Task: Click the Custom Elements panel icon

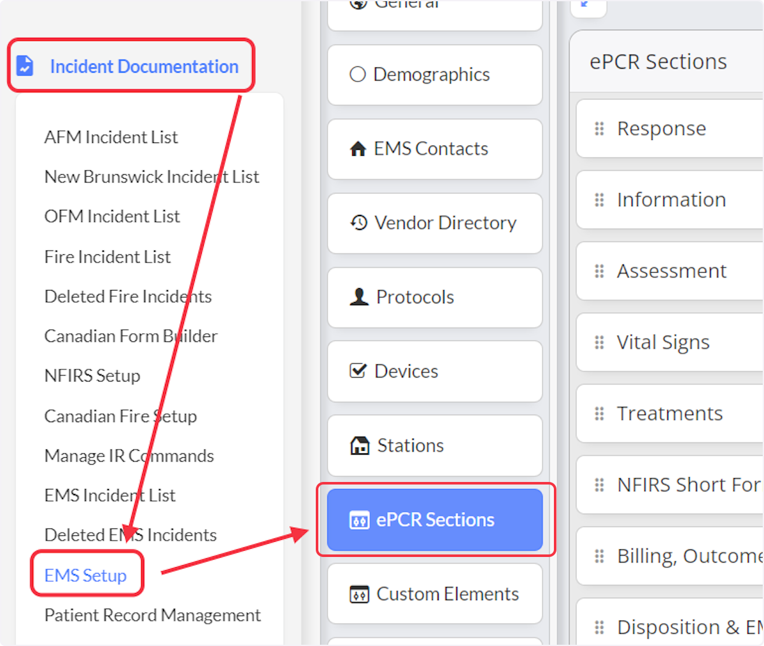Action: click(x=359, y=594)
